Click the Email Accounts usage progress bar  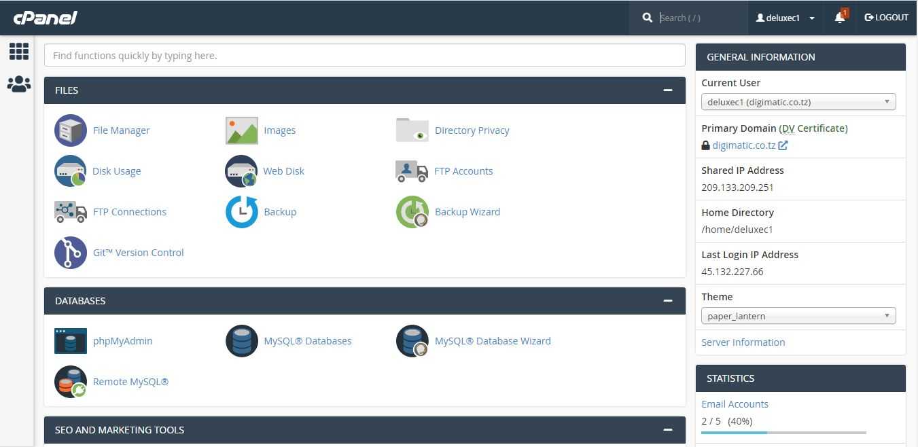tap(783, 433)
